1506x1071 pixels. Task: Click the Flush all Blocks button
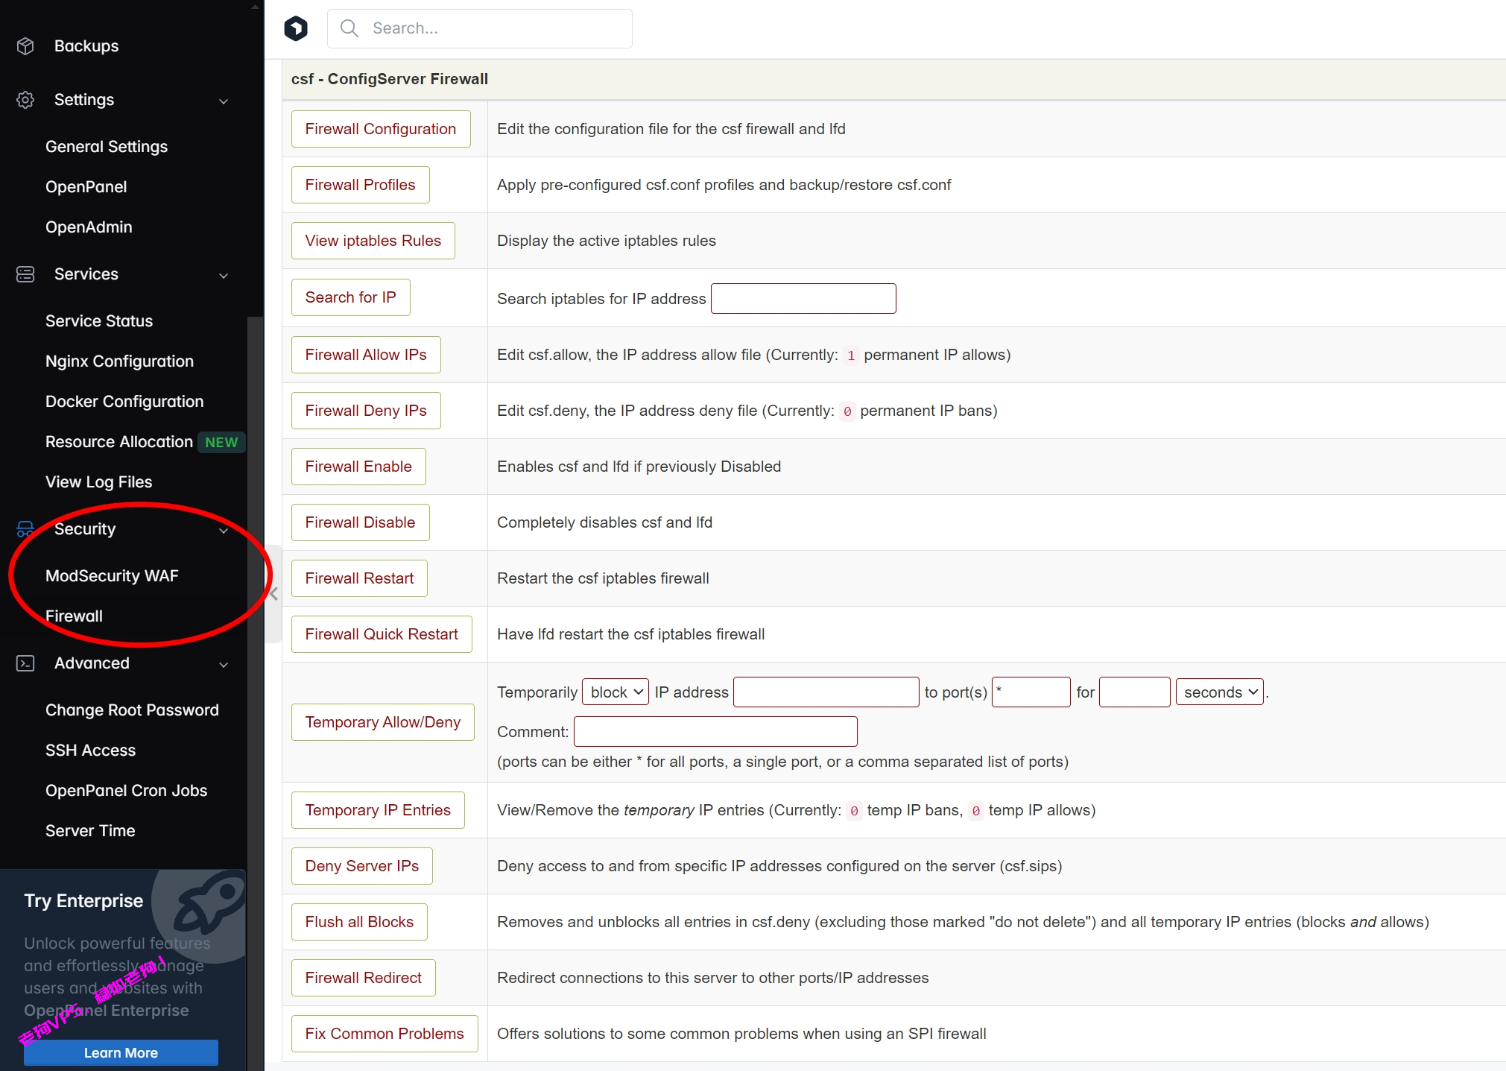(359, 922)
